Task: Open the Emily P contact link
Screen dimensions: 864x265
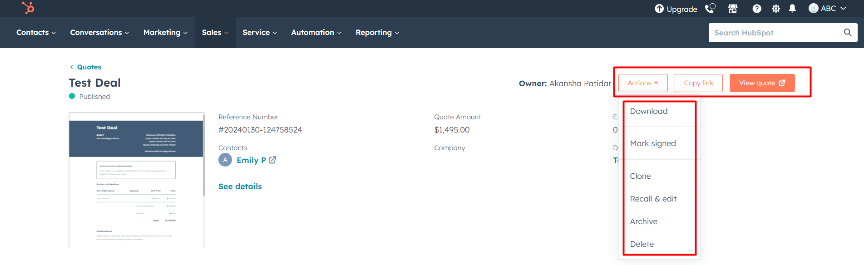Action: click(251, 160)
